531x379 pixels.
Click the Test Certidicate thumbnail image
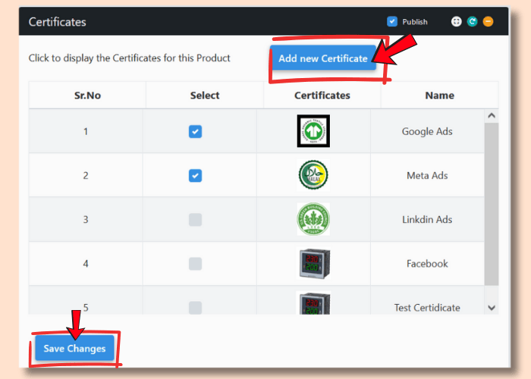[x=313, y=305]
